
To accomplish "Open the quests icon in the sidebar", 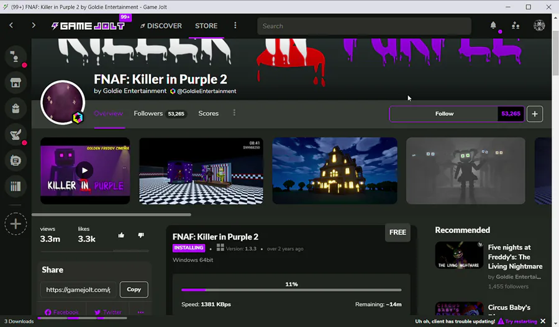I will [x=16, y=135].
